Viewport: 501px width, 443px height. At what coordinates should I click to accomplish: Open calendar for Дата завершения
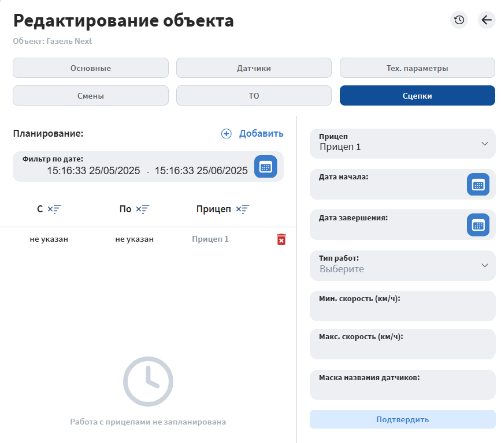click(478, 225)
